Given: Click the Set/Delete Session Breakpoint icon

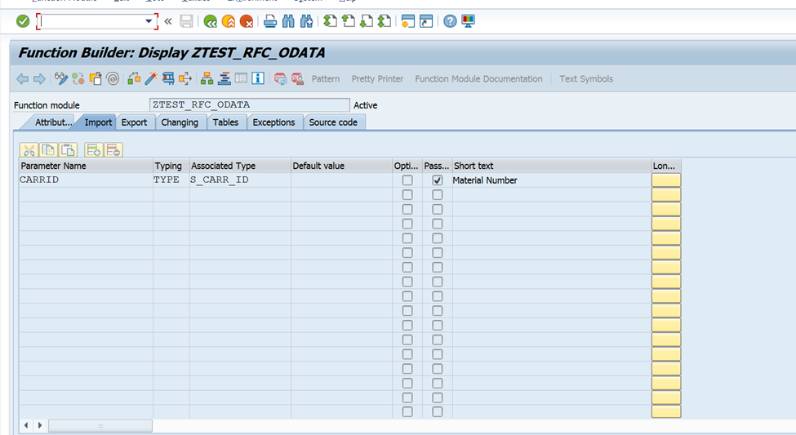Looking at the screenshot, I should coord(280,78).
